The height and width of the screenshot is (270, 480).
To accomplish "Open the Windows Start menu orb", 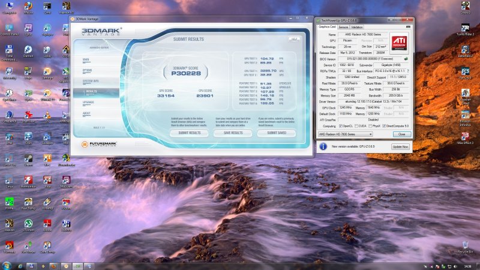I will point(6,266).
